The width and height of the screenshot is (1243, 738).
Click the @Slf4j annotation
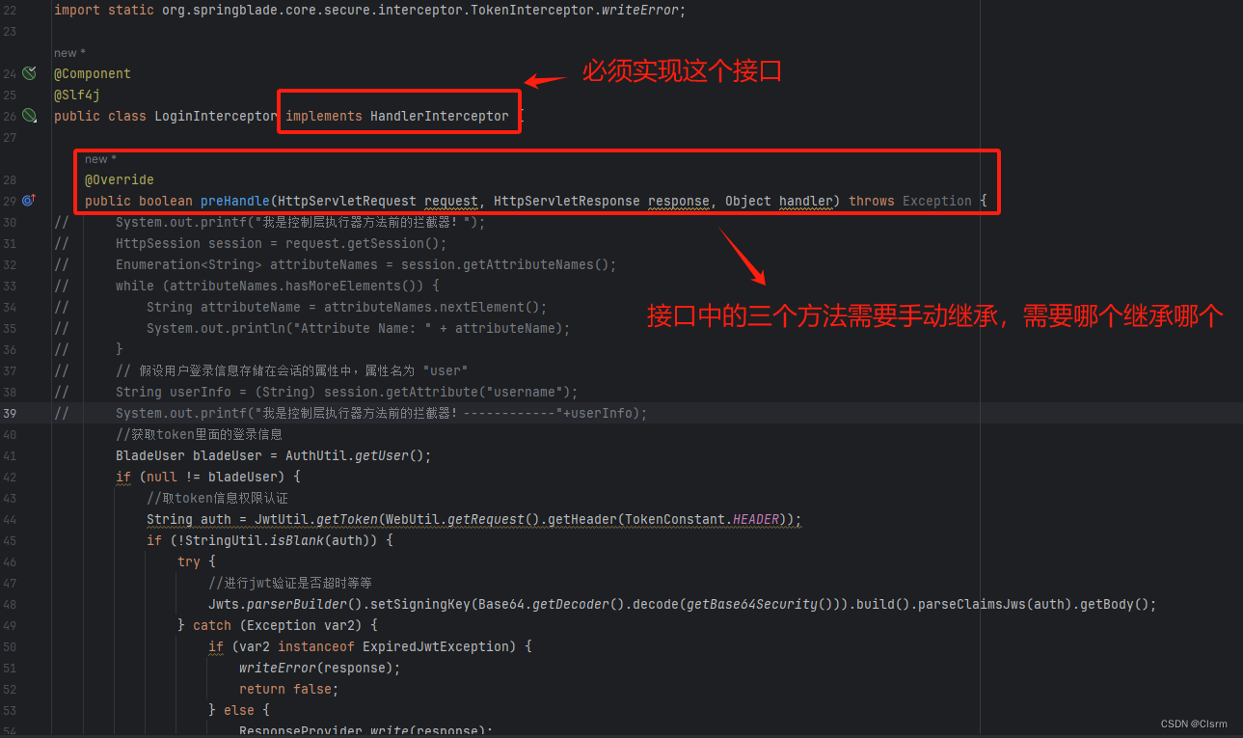pyautogui.click(x=77, y=95)
